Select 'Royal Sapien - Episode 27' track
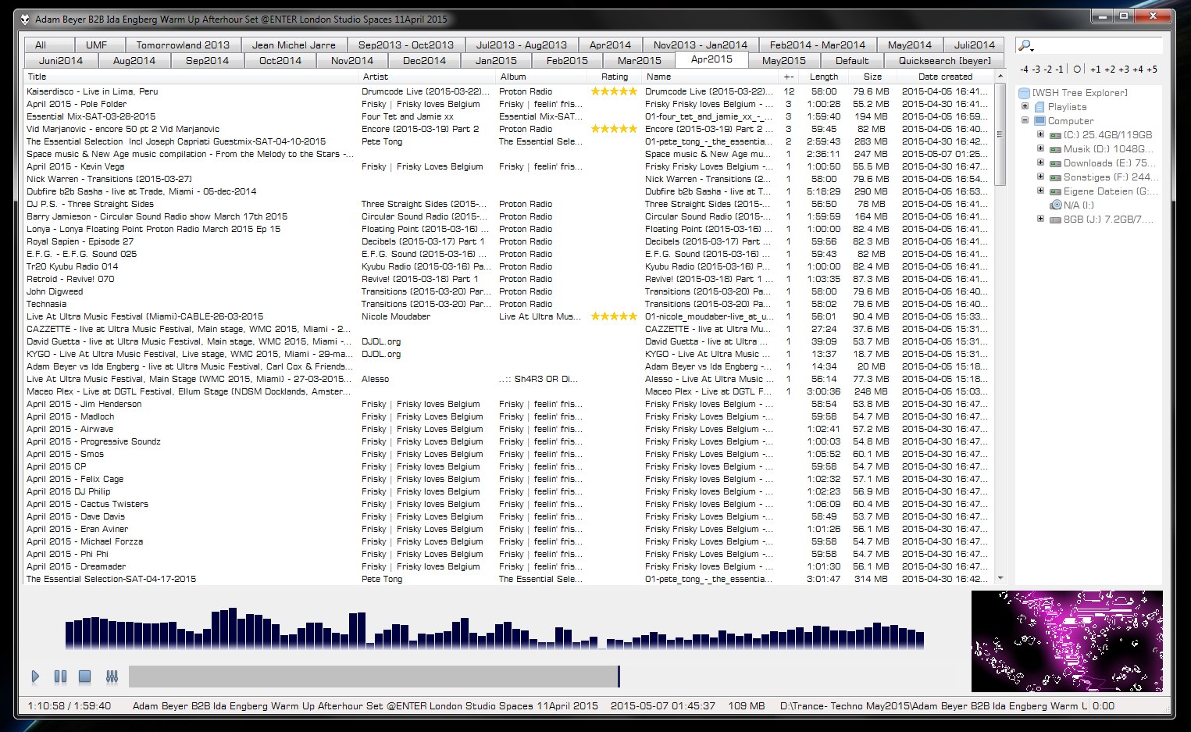The width and height of the screenshot is (1191, 732). click(x=509, y=241)
